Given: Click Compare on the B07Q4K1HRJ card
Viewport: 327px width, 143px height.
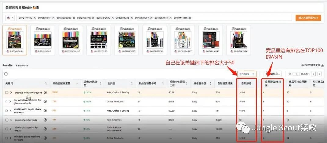Looking at the screenshot, I should point(15,29).
